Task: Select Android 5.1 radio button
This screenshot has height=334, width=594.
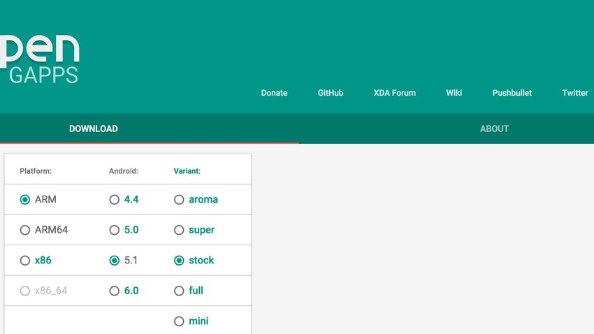Action: coord(115,260)
